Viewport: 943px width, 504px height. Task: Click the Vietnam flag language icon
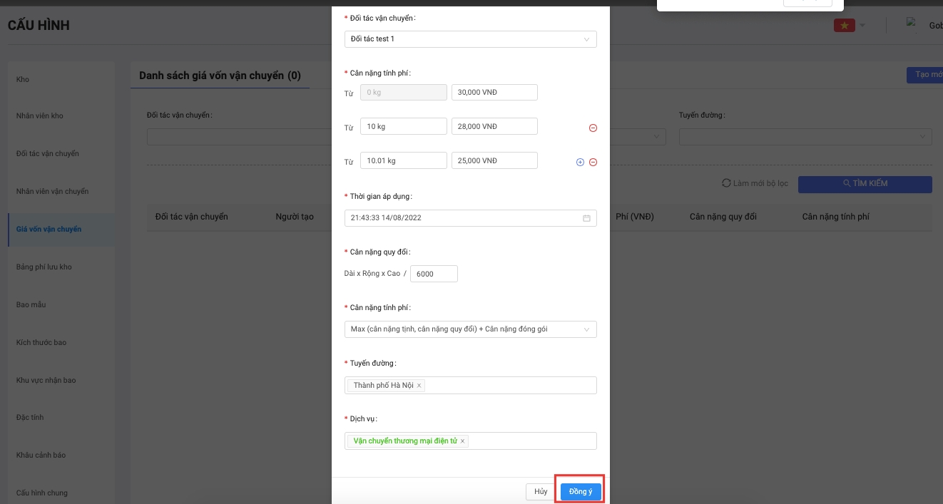[844, 26]
